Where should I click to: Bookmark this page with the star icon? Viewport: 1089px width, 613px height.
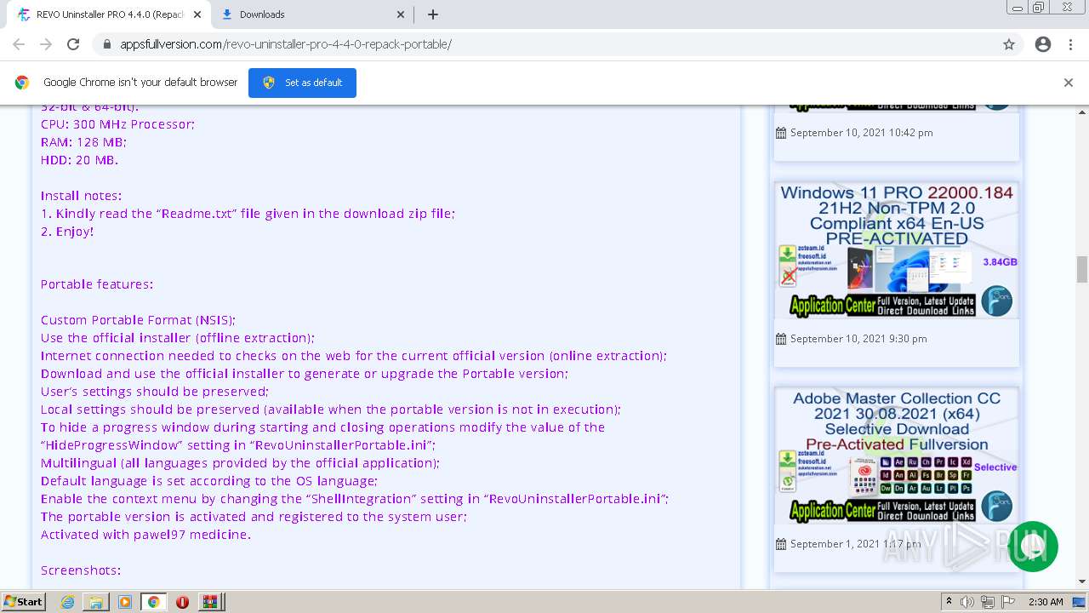click(1009, 44)
